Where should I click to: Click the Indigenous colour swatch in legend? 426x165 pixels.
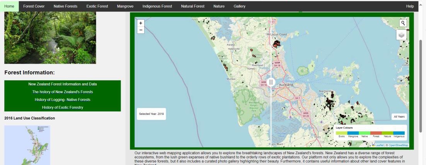399,133
